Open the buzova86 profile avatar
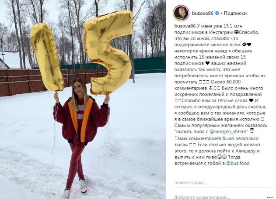This screenshot has height=199, width=276. (181, 13)
